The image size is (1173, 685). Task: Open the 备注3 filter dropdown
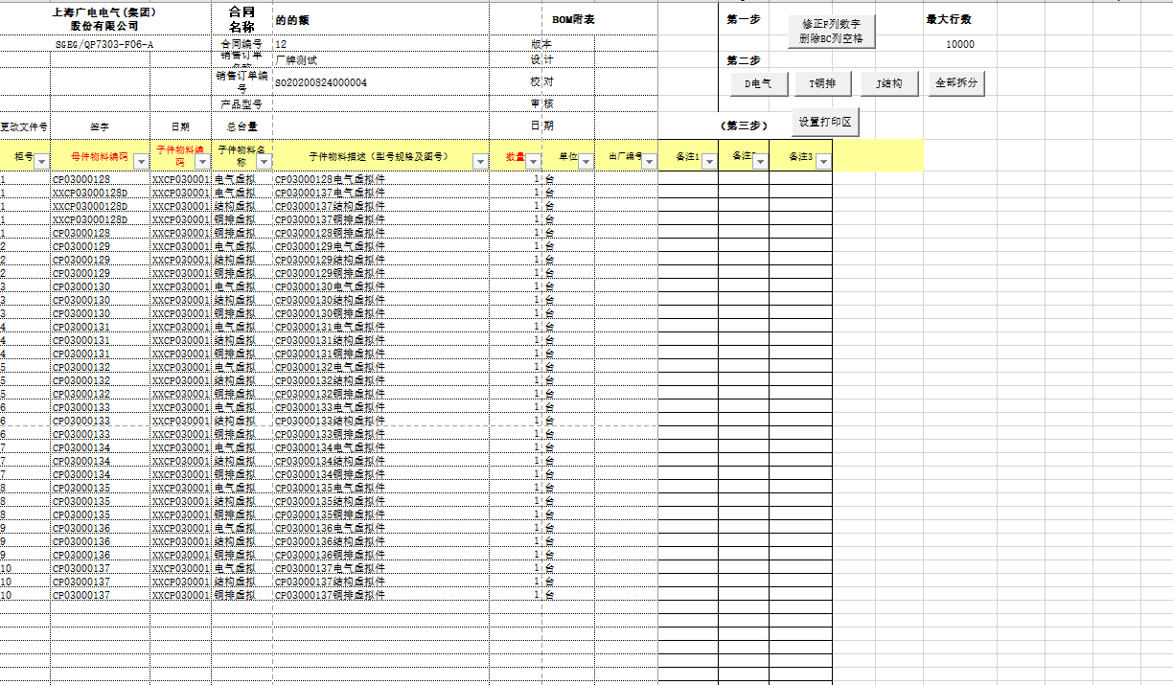[822, 162]
